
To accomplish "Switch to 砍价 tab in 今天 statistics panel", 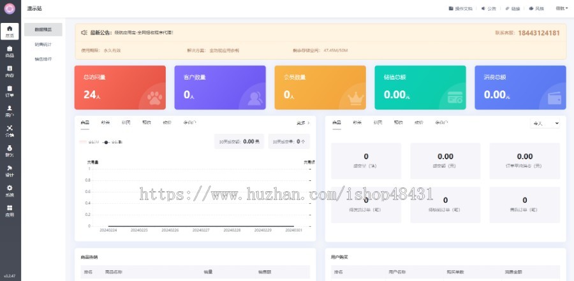I will (x=419, y=122).
